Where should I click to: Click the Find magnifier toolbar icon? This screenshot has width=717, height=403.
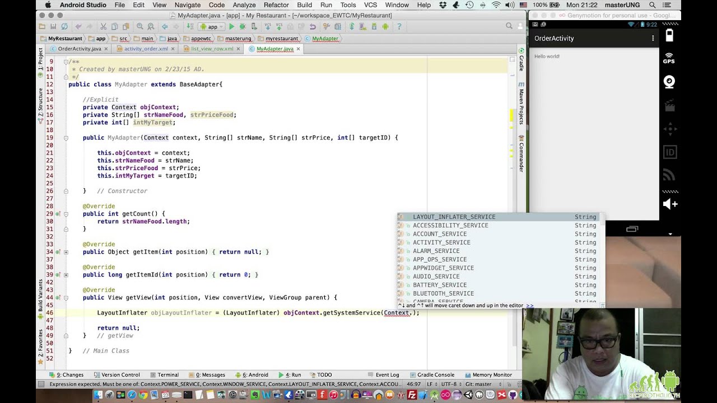(x=140, y=26)
